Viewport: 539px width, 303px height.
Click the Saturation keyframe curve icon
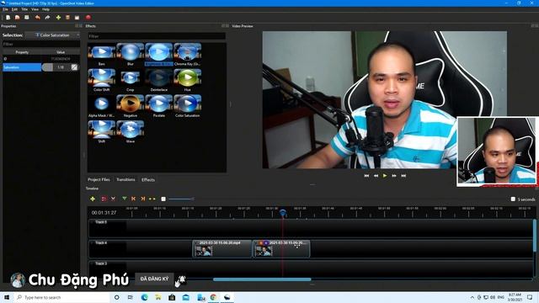(74, 67)
